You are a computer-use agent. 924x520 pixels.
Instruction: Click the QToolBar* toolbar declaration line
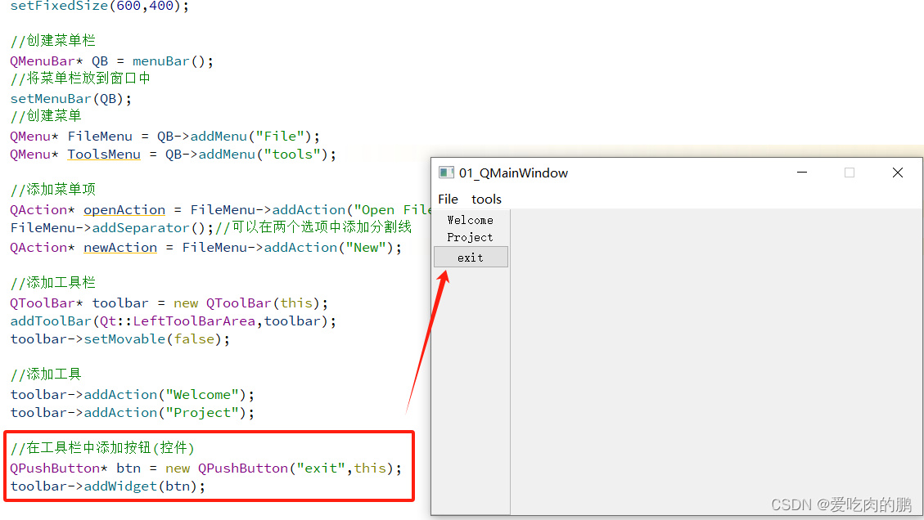[169, 303]
